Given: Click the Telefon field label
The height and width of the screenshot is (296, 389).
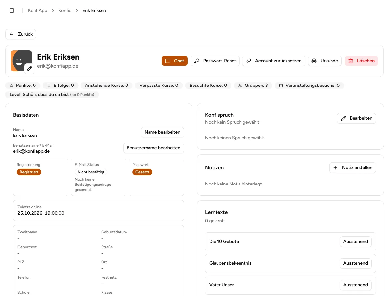Looking at the screenshot, I should point(24,277).
